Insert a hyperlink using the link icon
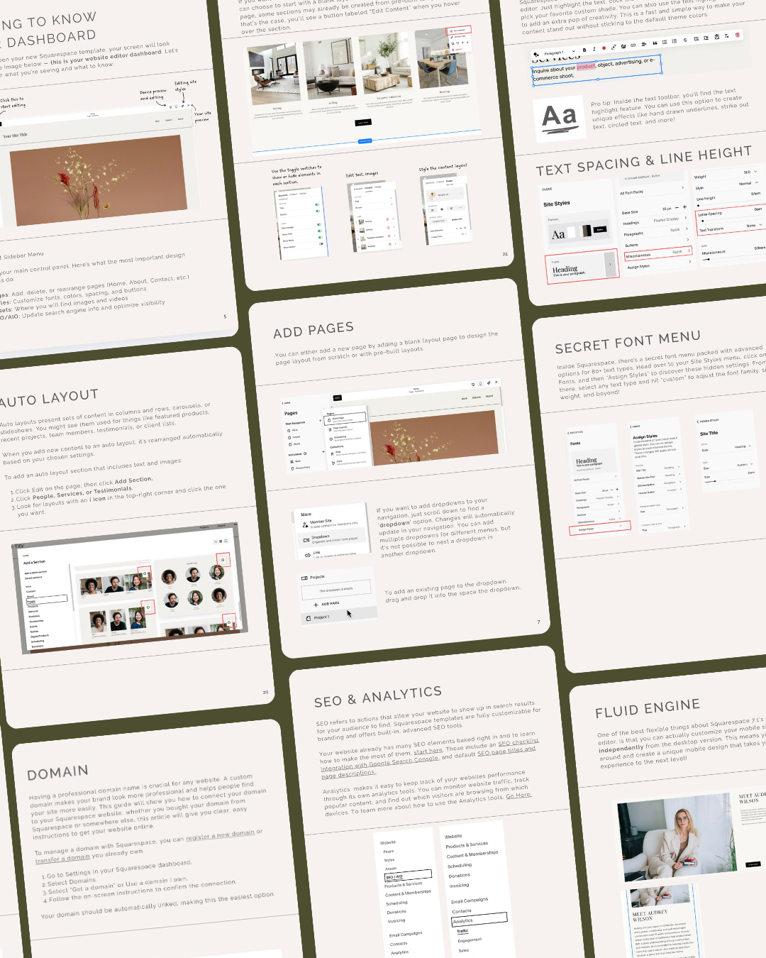The width and height of the screenshot is (766, 958). pyautogui.click(x=633, y=44)
